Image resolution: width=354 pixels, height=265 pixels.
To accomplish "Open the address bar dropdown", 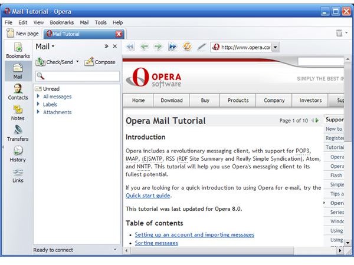I will 275,47.
